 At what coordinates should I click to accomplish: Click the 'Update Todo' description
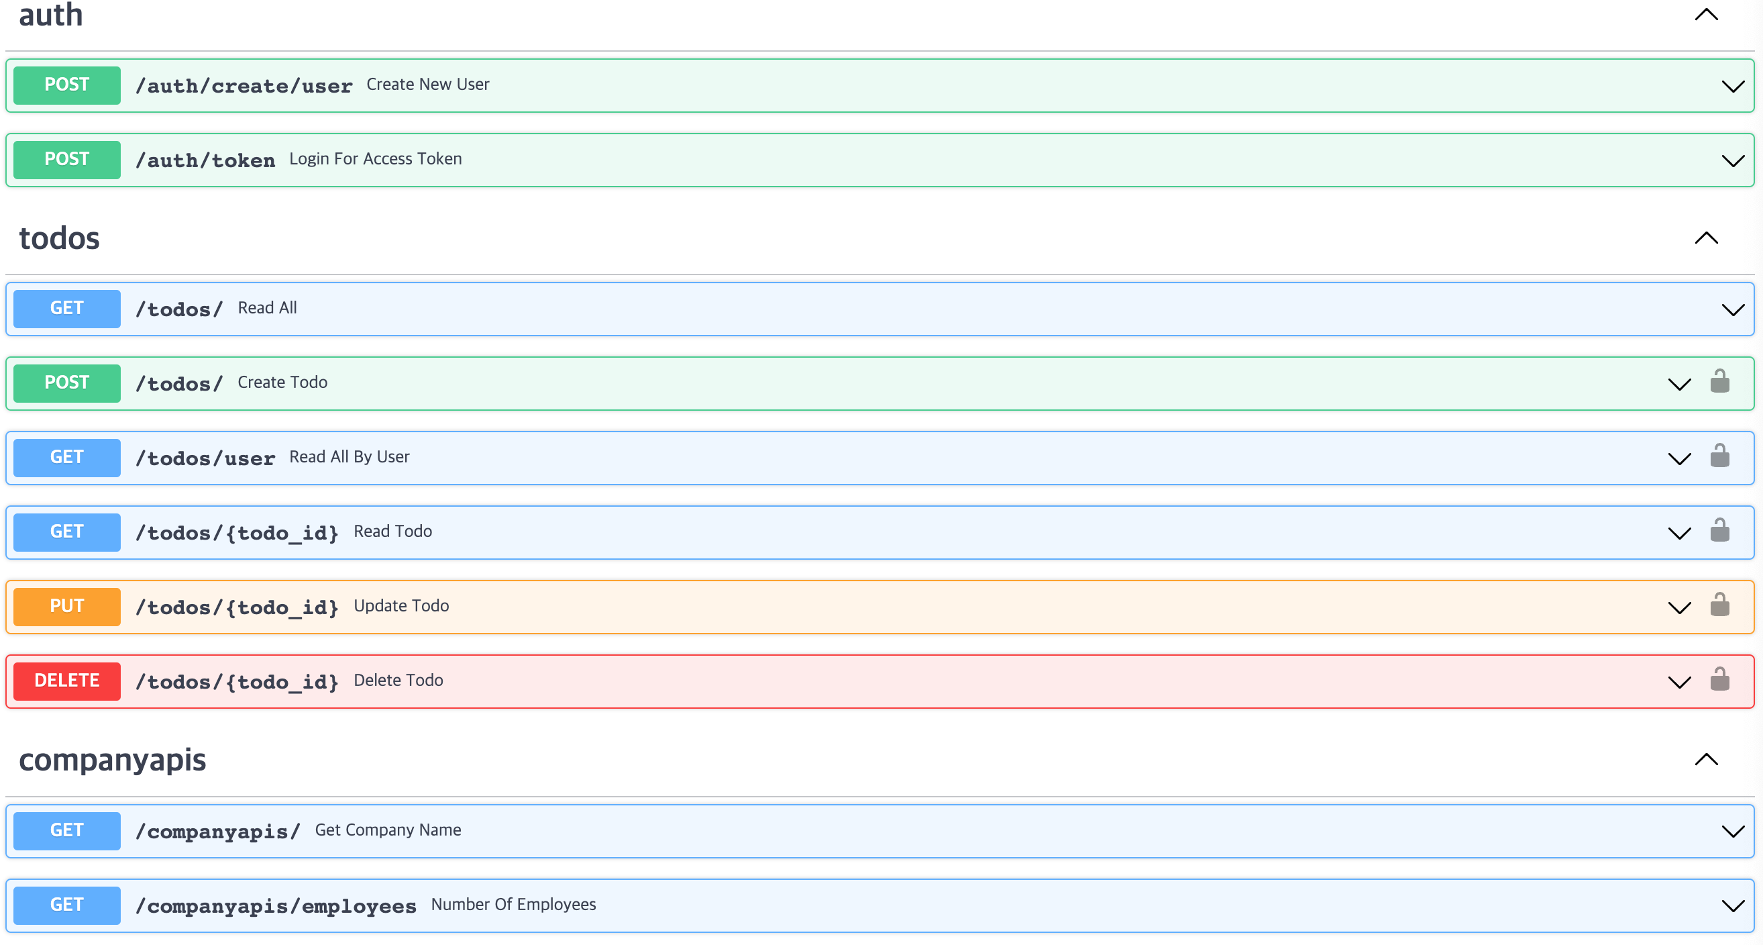[401, 606]
